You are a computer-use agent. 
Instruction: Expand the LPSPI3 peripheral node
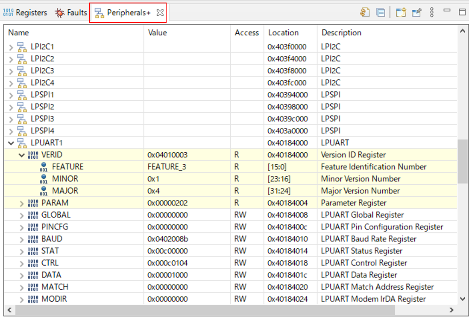[x=11, y=119]
